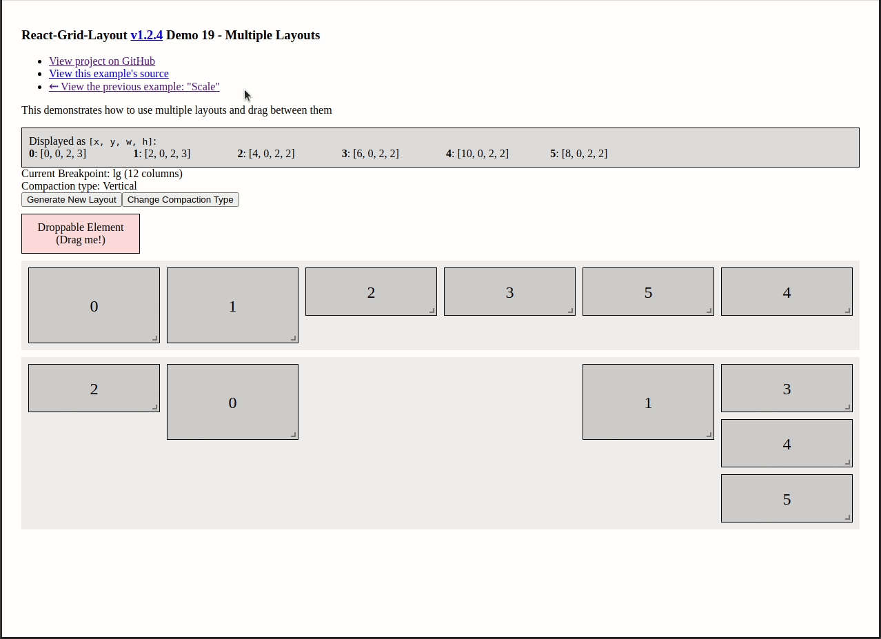Select grid item 1 in top layout
Viewport: 881px width, 639px height.
tap(232, 305)
